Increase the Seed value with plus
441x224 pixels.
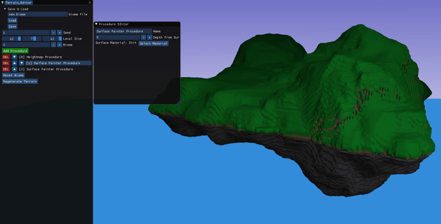coord(60,32)
